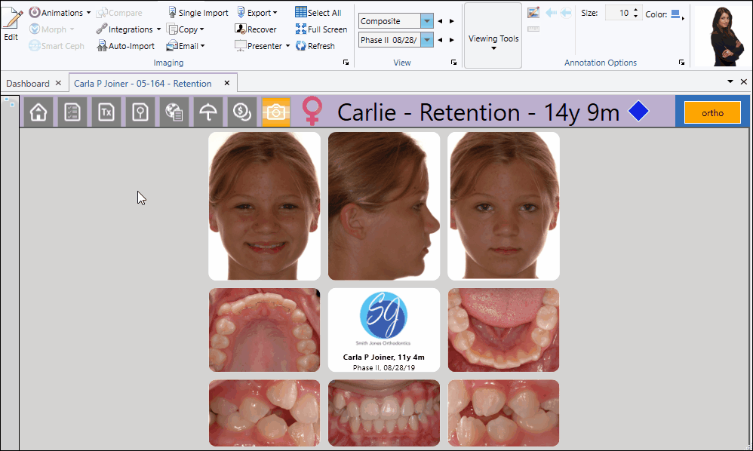Expand the Composite layout dropdown
The height and width of the screenshot is (451, 753).
tap(427, 21)
